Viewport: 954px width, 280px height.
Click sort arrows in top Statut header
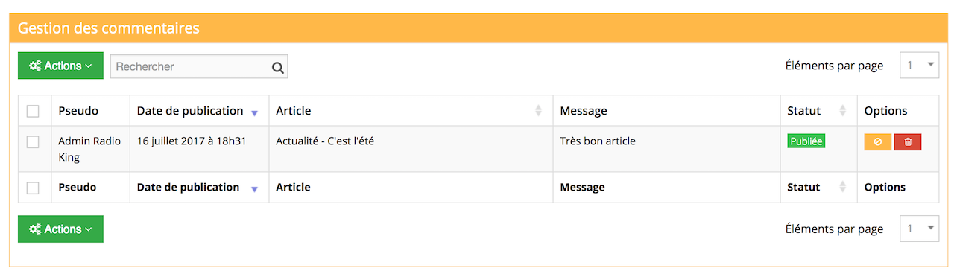pyautogui.click(x=843, y=111)
